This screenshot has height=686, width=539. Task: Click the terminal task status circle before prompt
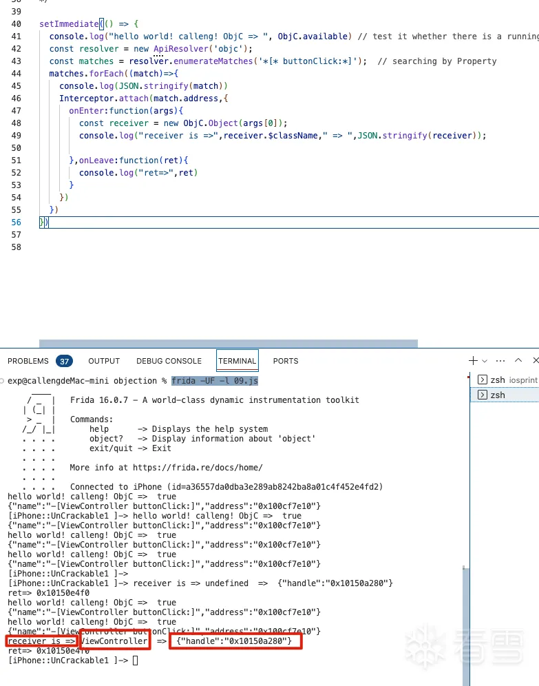tap(2, 381)
